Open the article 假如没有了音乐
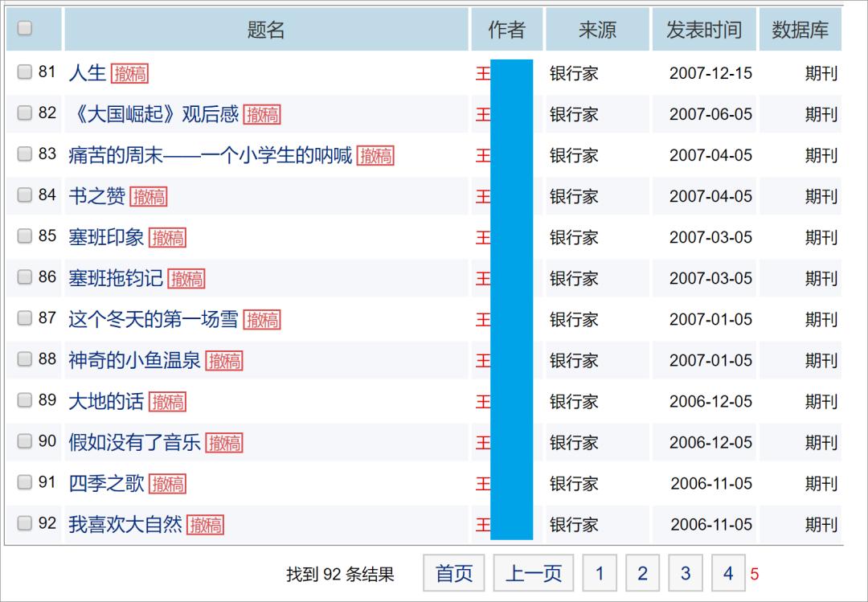Viewport: 868px width, 602px height. [x=134, y=442]
